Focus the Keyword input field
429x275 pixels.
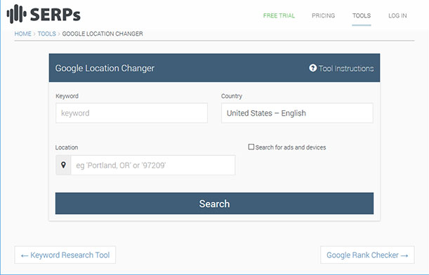[131, 113]
